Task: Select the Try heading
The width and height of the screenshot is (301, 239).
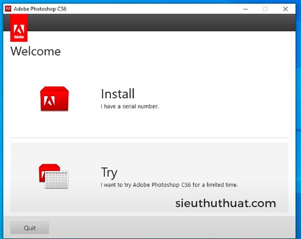Action: pyautogui.click(x=109, y=173)
